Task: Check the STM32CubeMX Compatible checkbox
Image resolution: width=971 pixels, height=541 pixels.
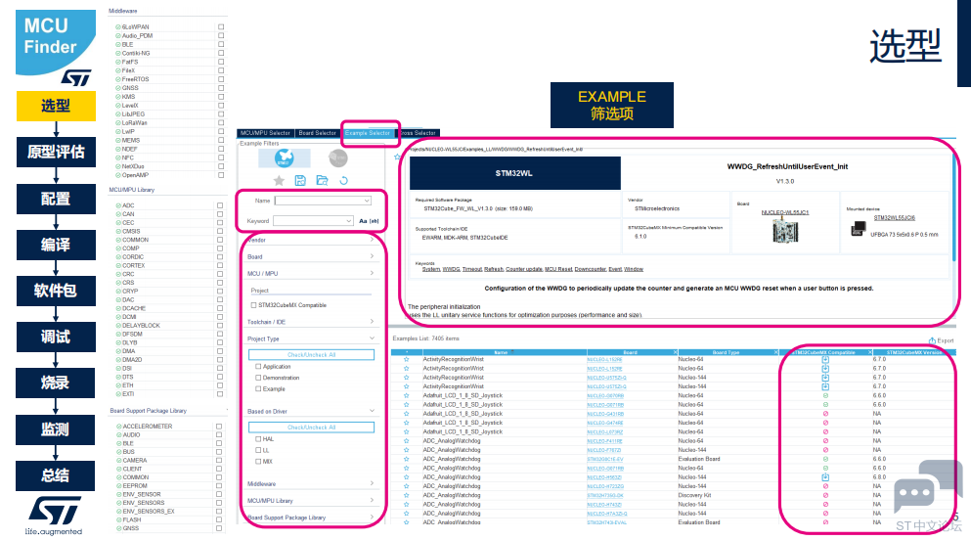Action: pos(254,305)
